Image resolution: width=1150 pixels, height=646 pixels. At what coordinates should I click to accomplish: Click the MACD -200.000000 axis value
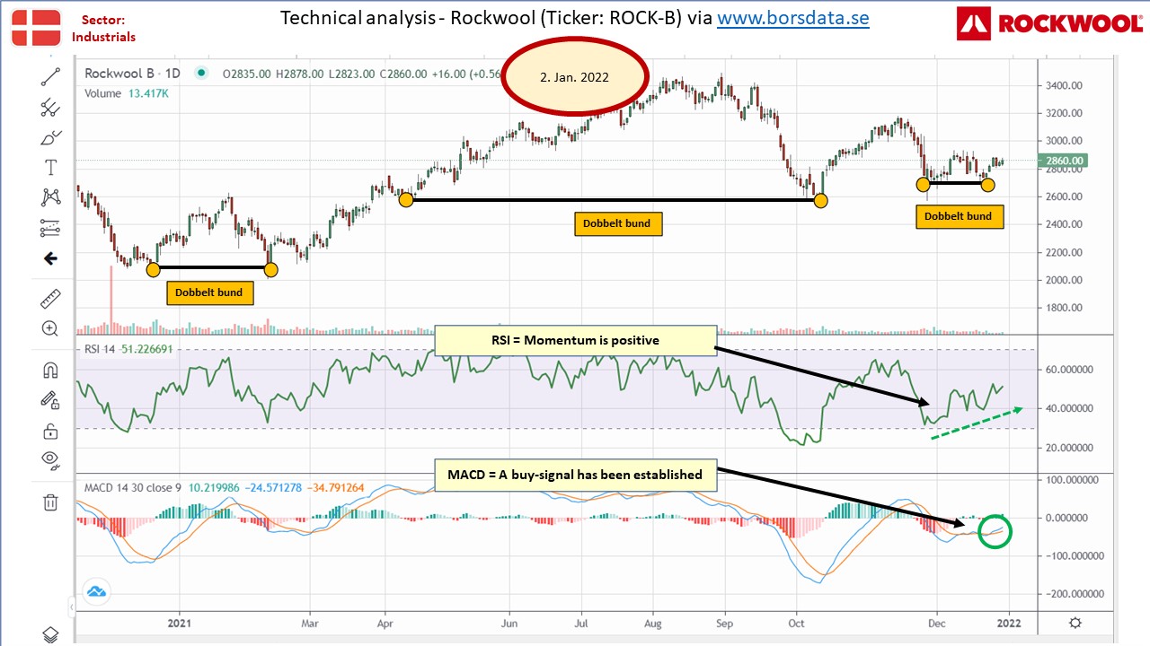tap(1076, 594)
